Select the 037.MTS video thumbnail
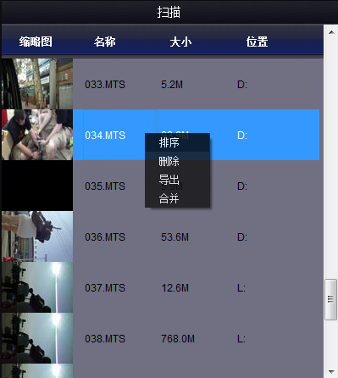The width and height of the screenshot is (338, 378). [x=37, y=287]
